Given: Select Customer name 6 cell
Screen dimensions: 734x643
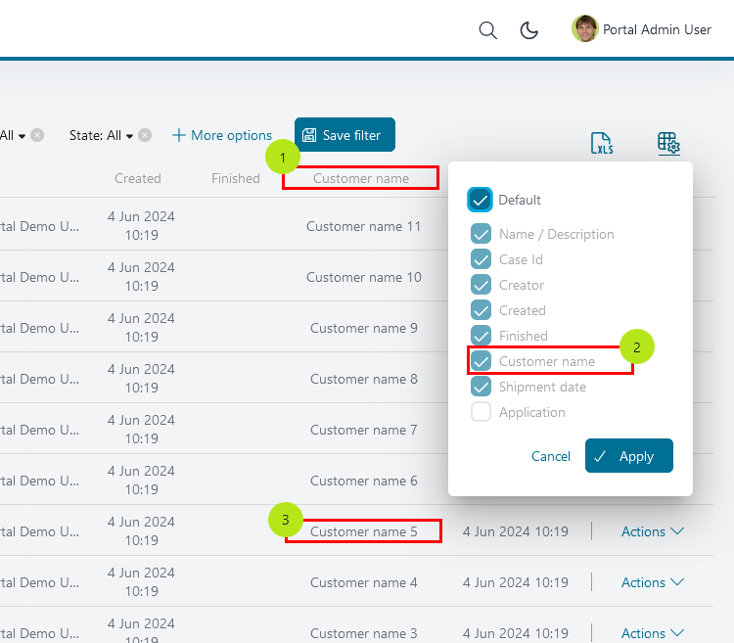Looking at the screenshot, I should click(x=364, y=481).
